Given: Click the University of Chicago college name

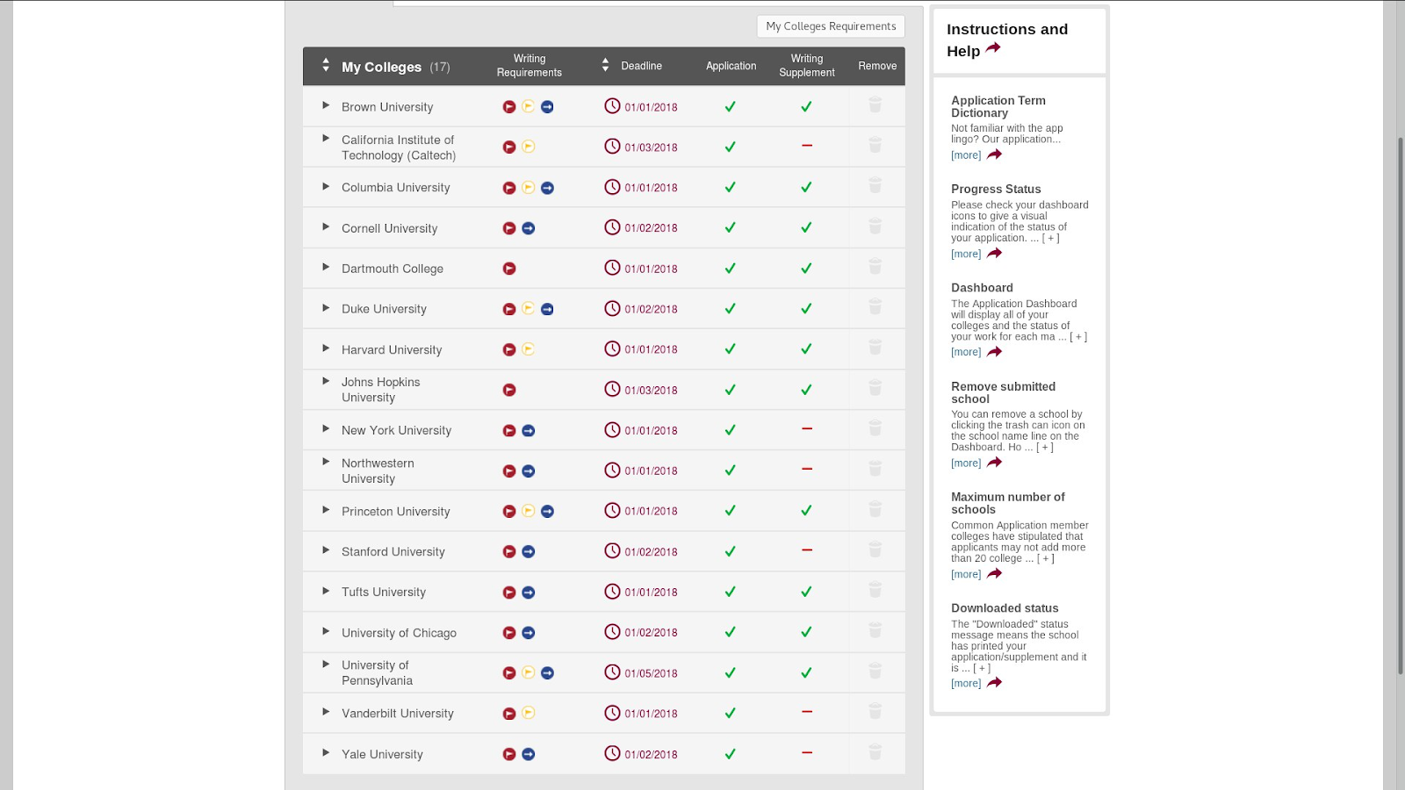Looking at the screenshot, I should [x=399, y=633].
